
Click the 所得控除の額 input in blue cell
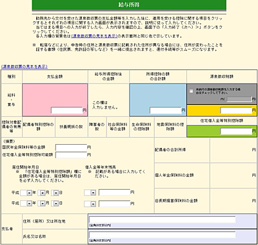pyautogui.click(x=166, y=111)
